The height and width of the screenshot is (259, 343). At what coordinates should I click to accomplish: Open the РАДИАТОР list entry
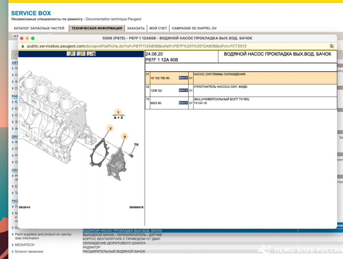tap(92, 247)
